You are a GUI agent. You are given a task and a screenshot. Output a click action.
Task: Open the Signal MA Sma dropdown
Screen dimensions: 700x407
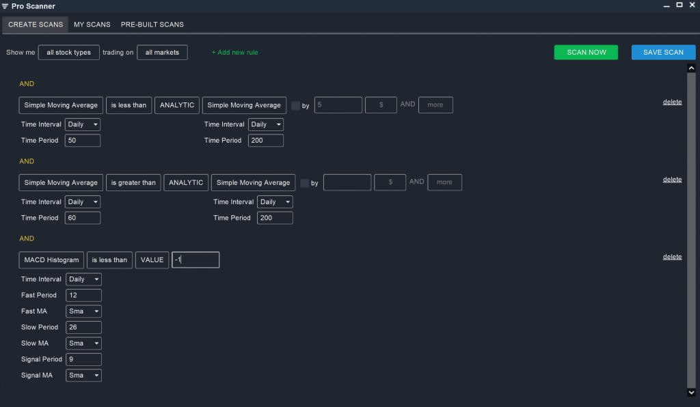[x=83, y=376]
